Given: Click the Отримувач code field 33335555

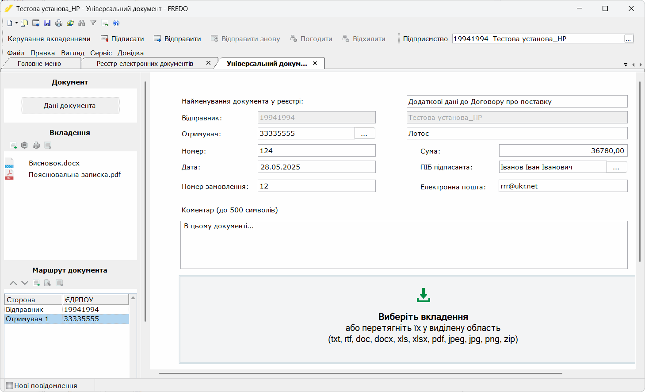Looking at the screenshot, I should pos(306,133).
